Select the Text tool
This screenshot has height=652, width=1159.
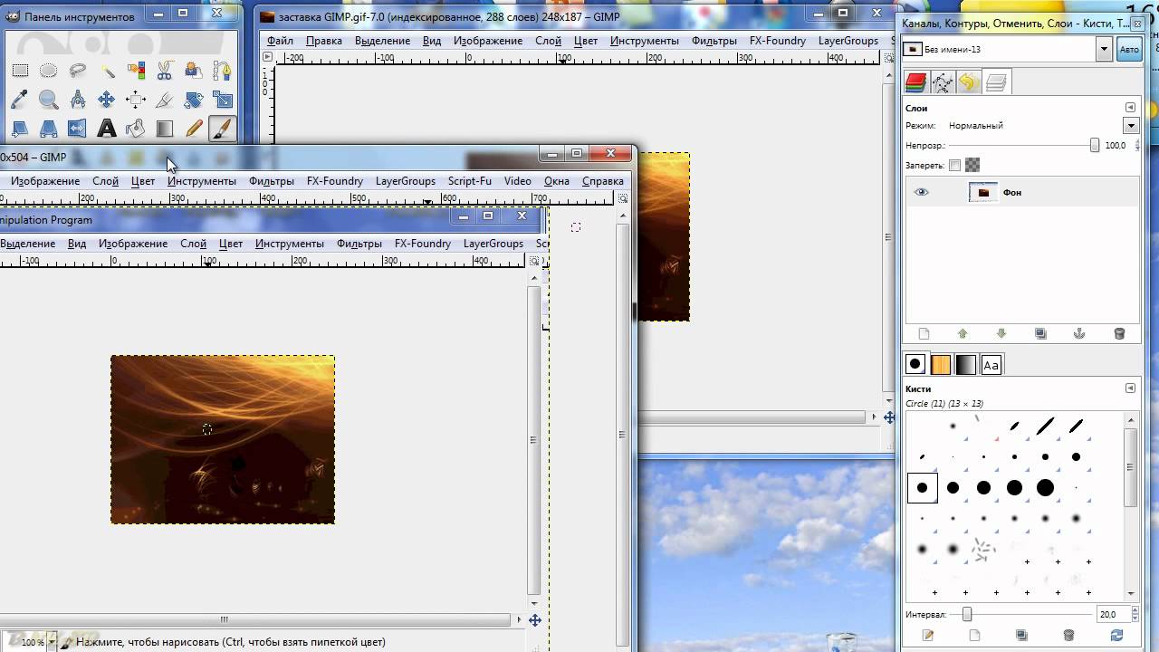click(107, 129)
